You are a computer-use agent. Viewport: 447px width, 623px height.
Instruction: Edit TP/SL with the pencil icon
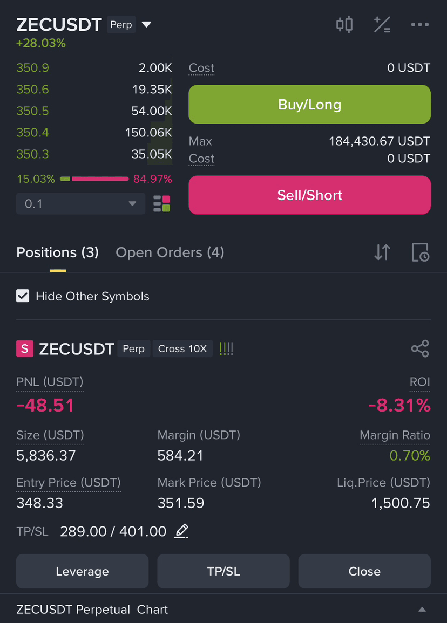point(181,531)
